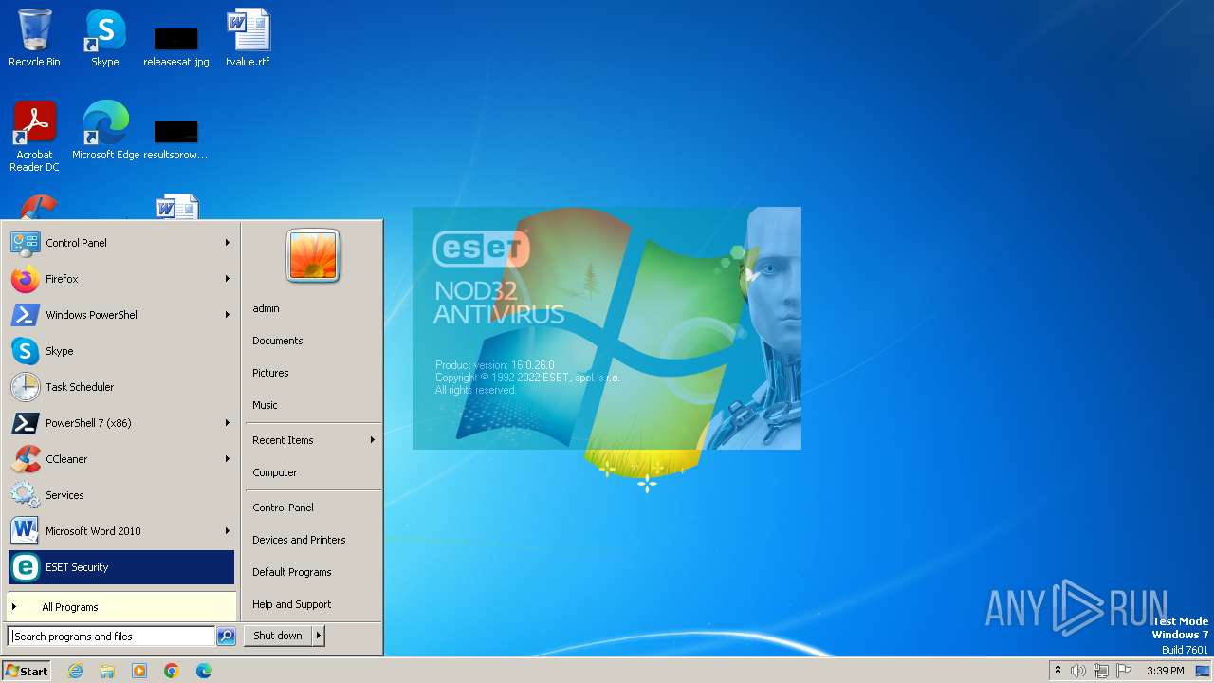
Task: Open Services from Start menu
Action: [121, 495]
